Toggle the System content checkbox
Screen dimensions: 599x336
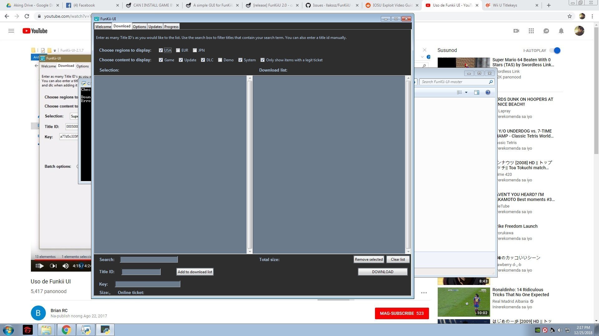point(240,60)
